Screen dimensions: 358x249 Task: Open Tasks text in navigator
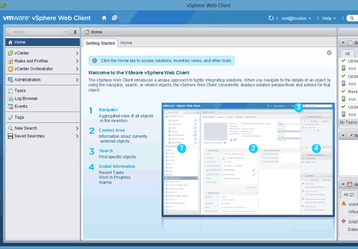pyautogui.click(x=20, y=91)
